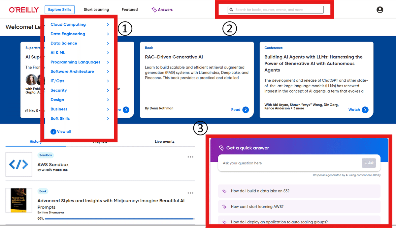Select the Explore Skills button

tap(59, 10)
